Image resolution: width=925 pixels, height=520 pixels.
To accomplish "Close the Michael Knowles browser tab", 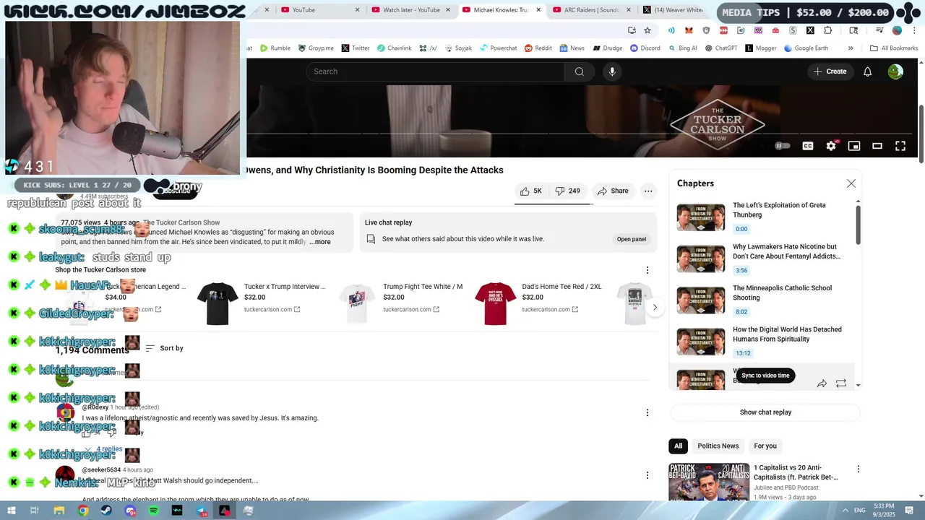I will click(x=538, y=10).
